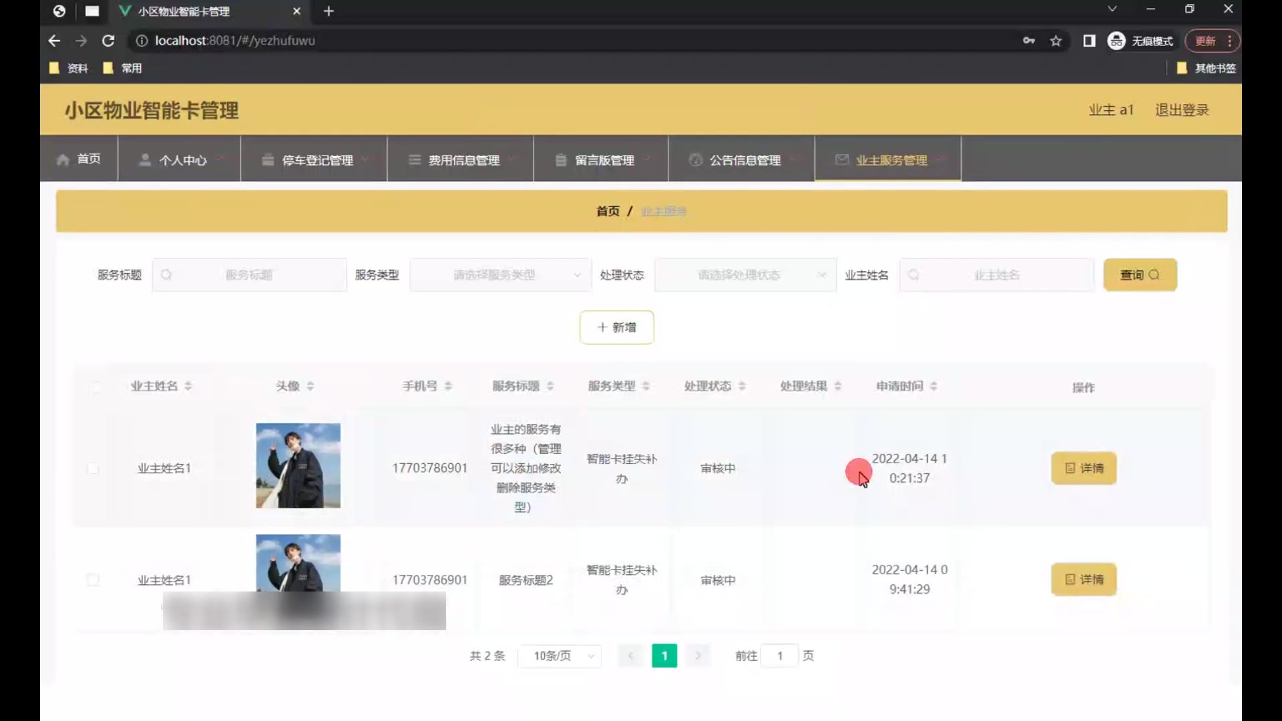Open the 服务类型 dropdown
Image resolution: width=1282 pixels, height=721 pixels.
tap(500, 275)
